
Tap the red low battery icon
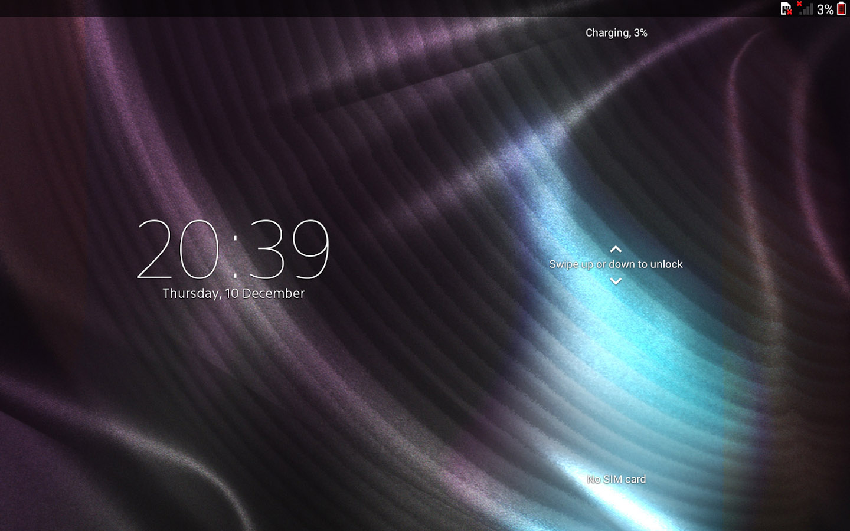click(x=841, y=9)
